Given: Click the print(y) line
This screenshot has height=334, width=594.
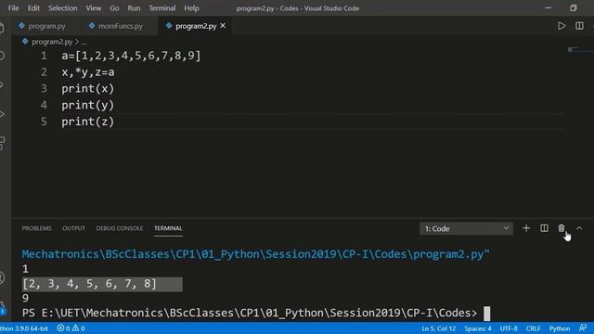Looking at the screenshot, I should [87, 105].
